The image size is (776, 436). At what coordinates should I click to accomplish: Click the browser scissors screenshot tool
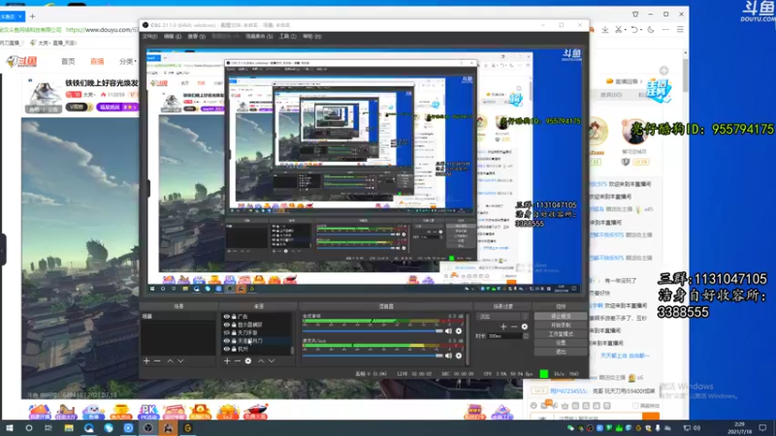coord(618,30)
